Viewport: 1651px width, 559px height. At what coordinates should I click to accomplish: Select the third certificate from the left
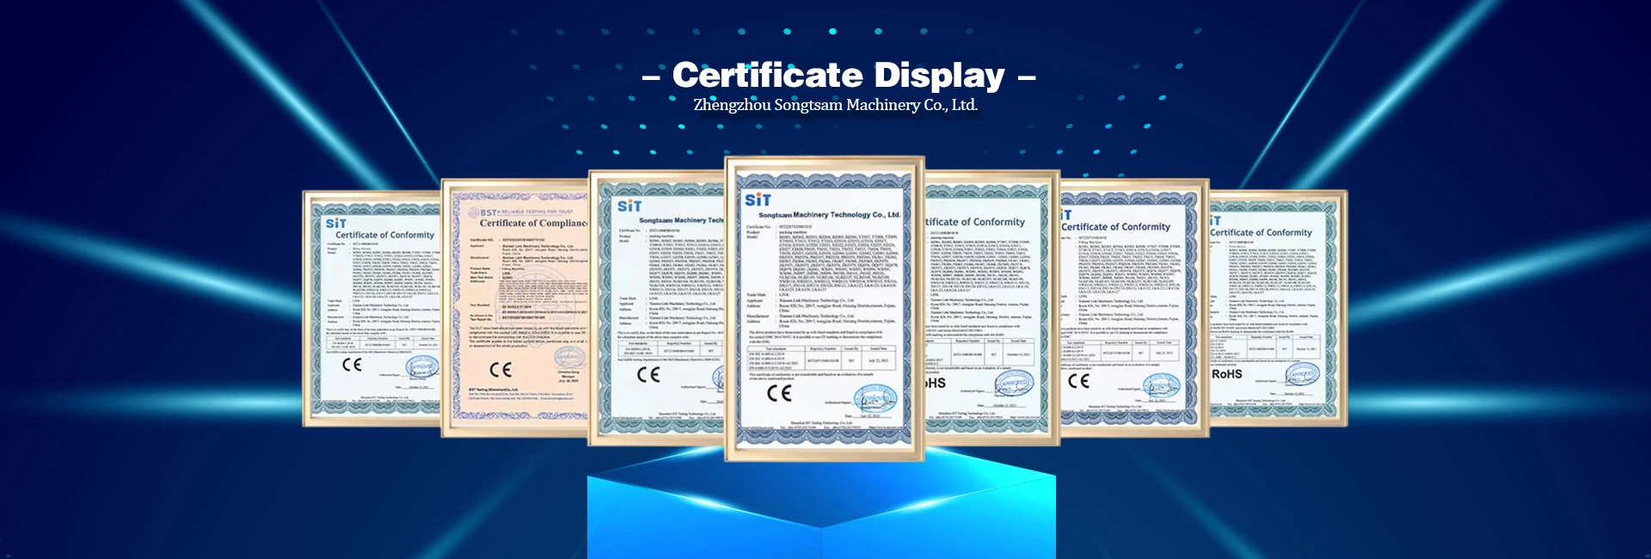(x=658, y=310)
